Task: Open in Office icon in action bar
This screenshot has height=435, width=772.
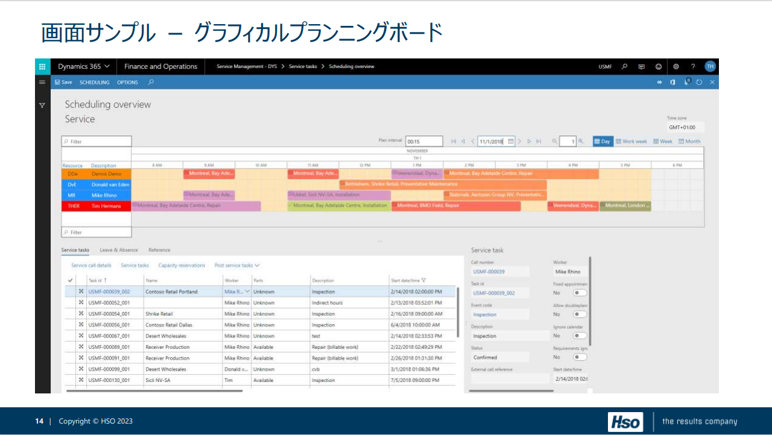Action: coord(673,82)
